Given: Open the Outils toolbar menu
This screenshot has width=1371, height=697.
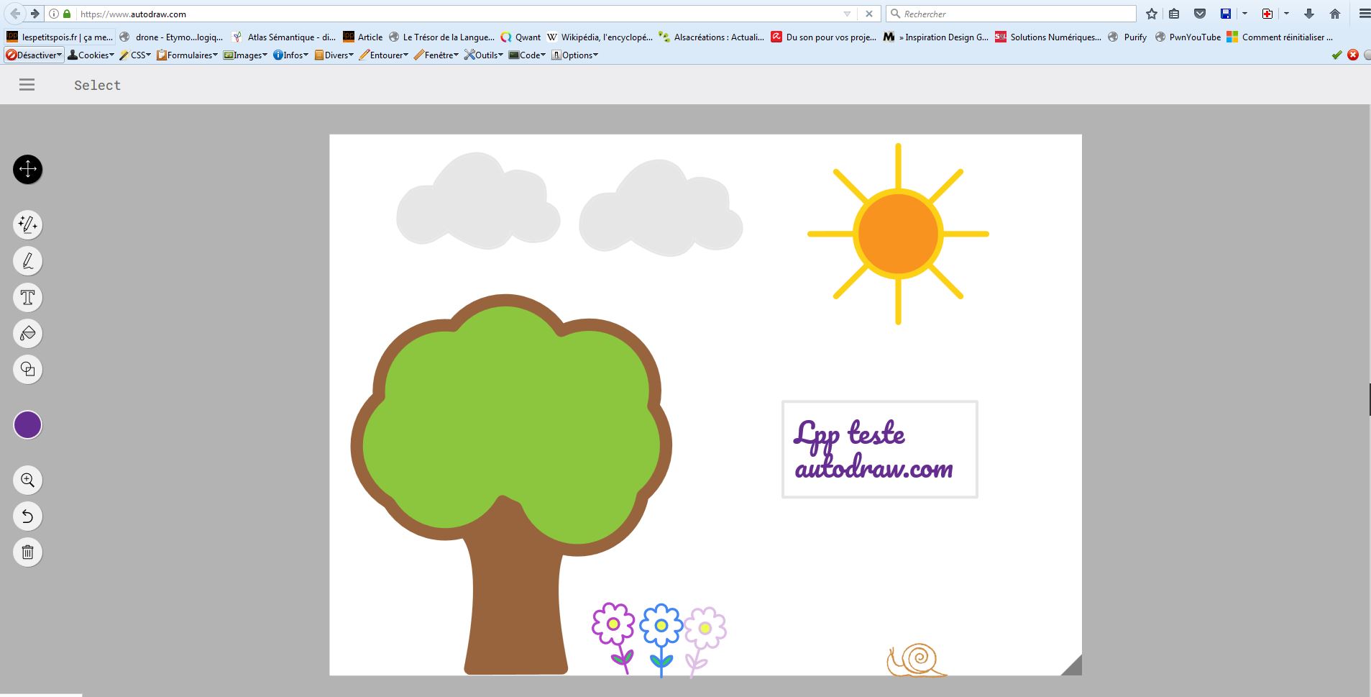Looking at the screenshot, I should click(x=483, y=55).
